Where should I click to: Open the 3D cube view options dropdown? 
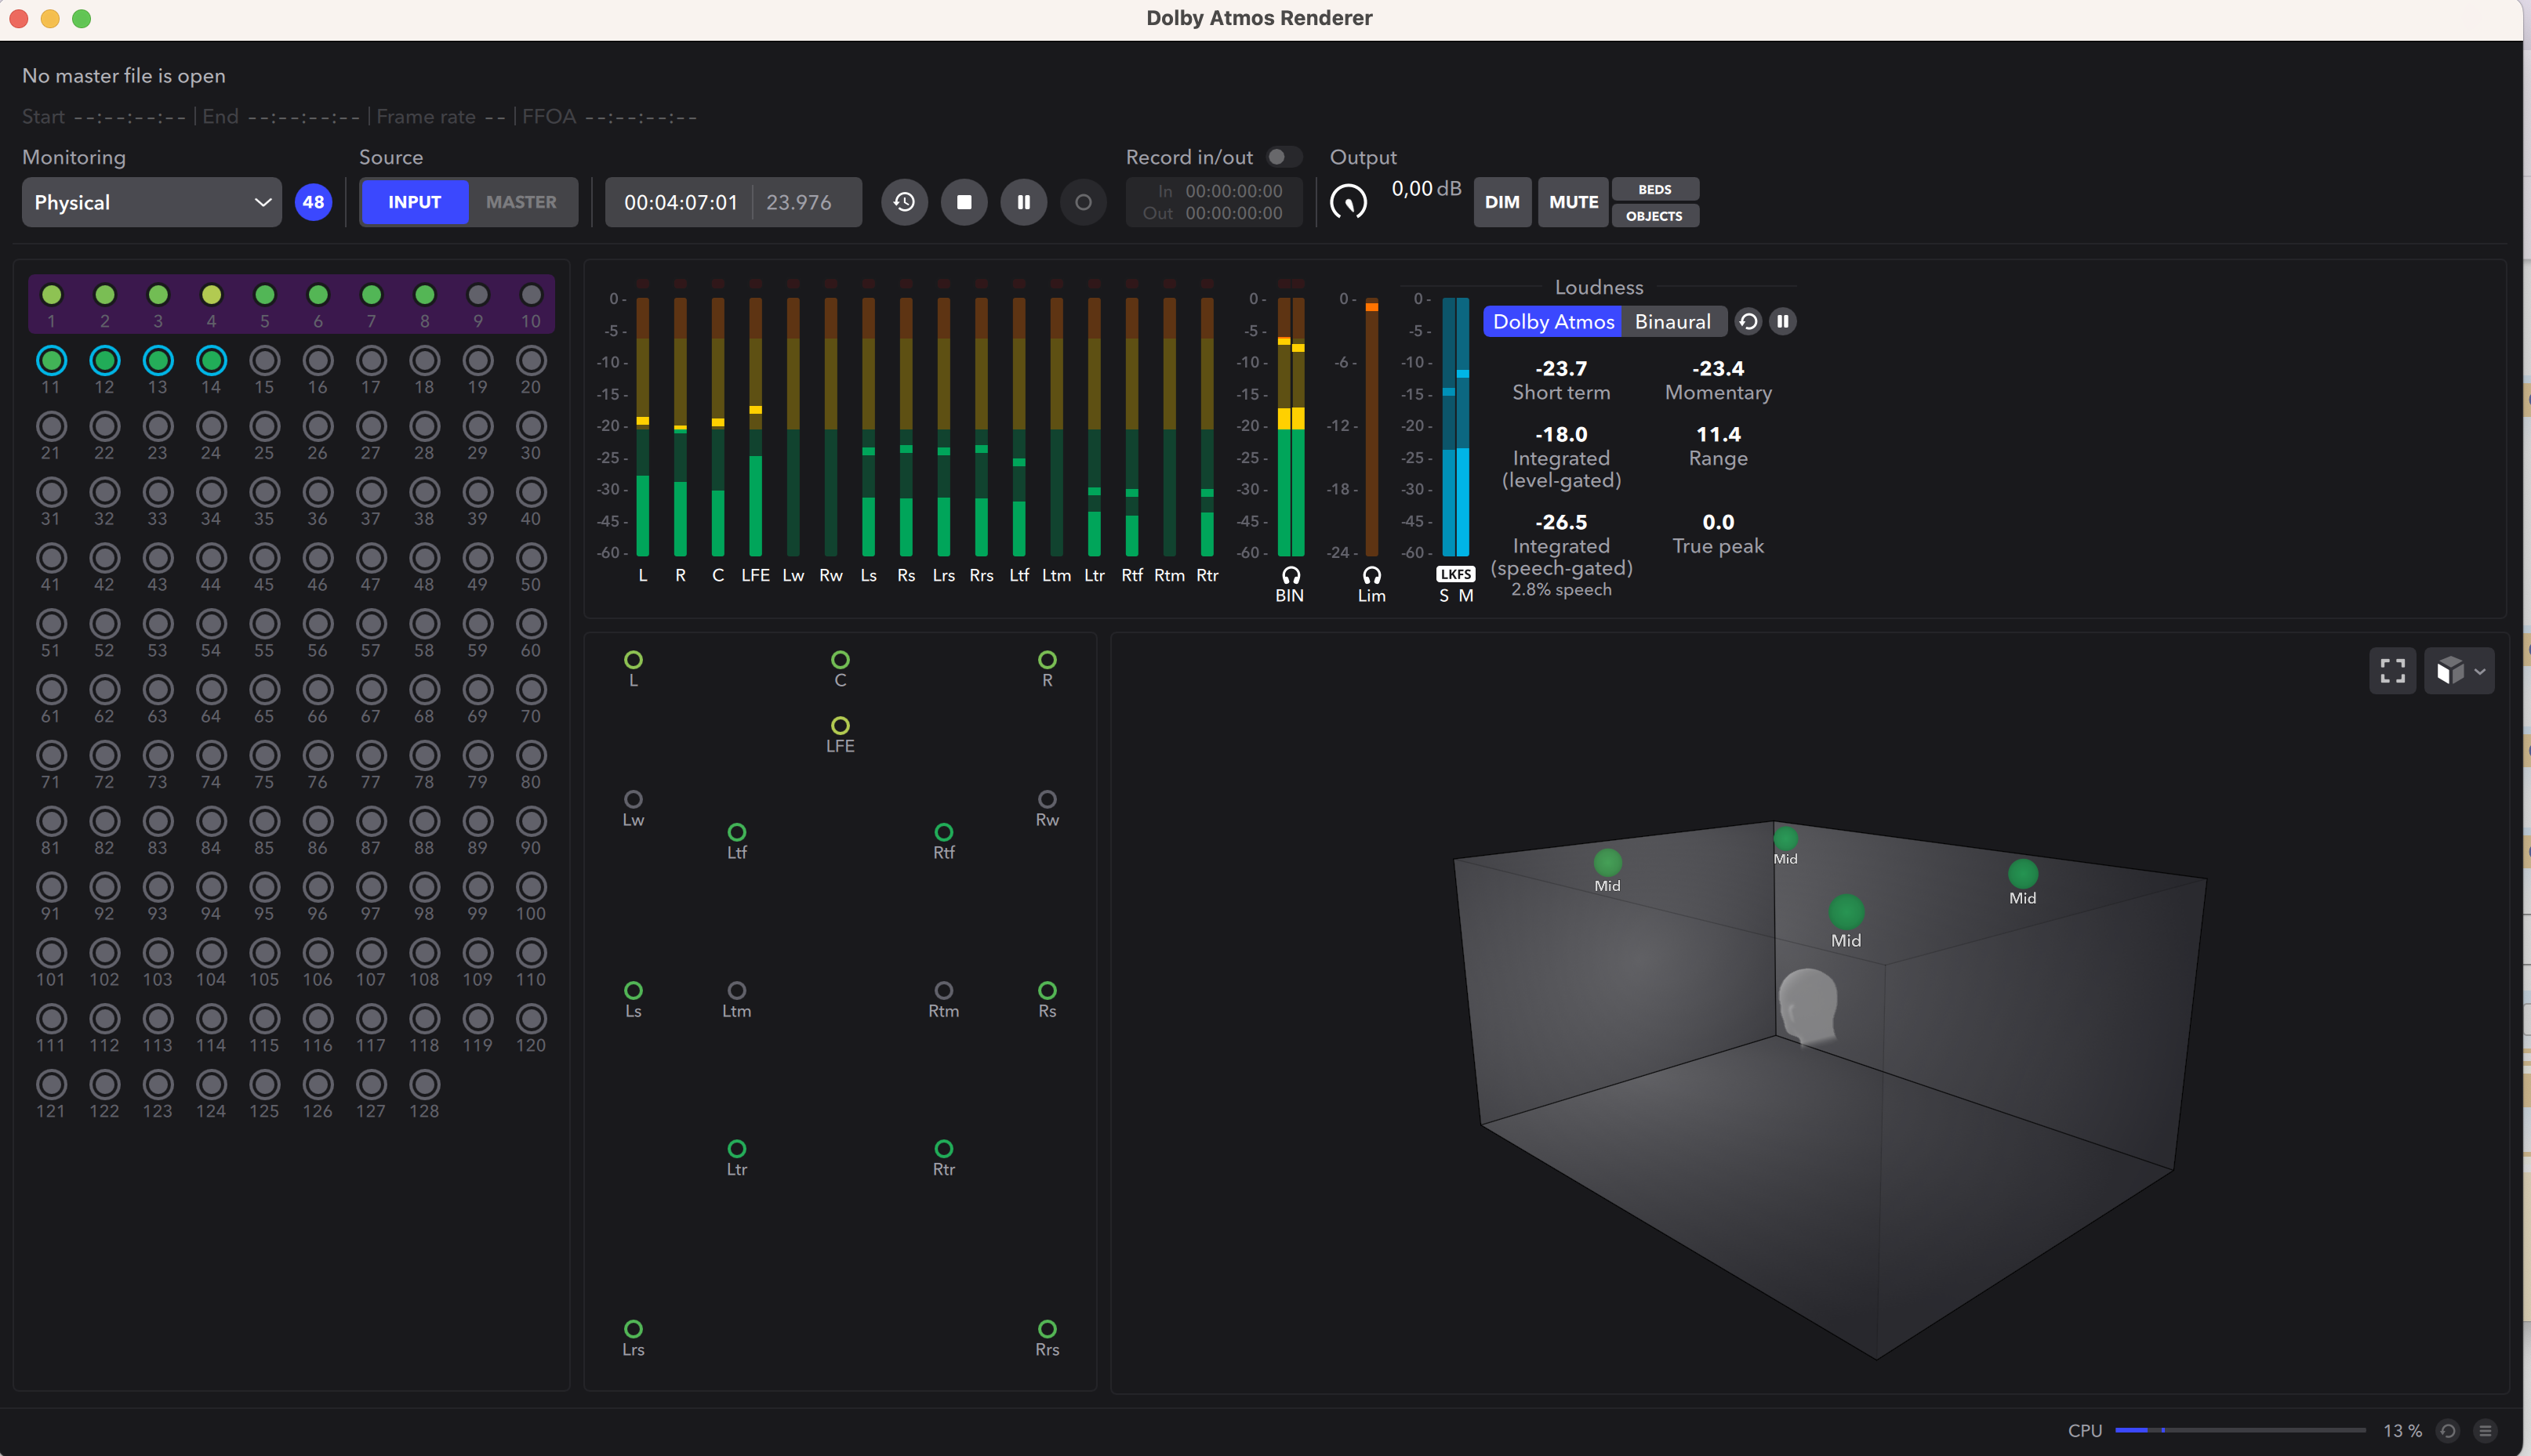(x=2459, y=671)
